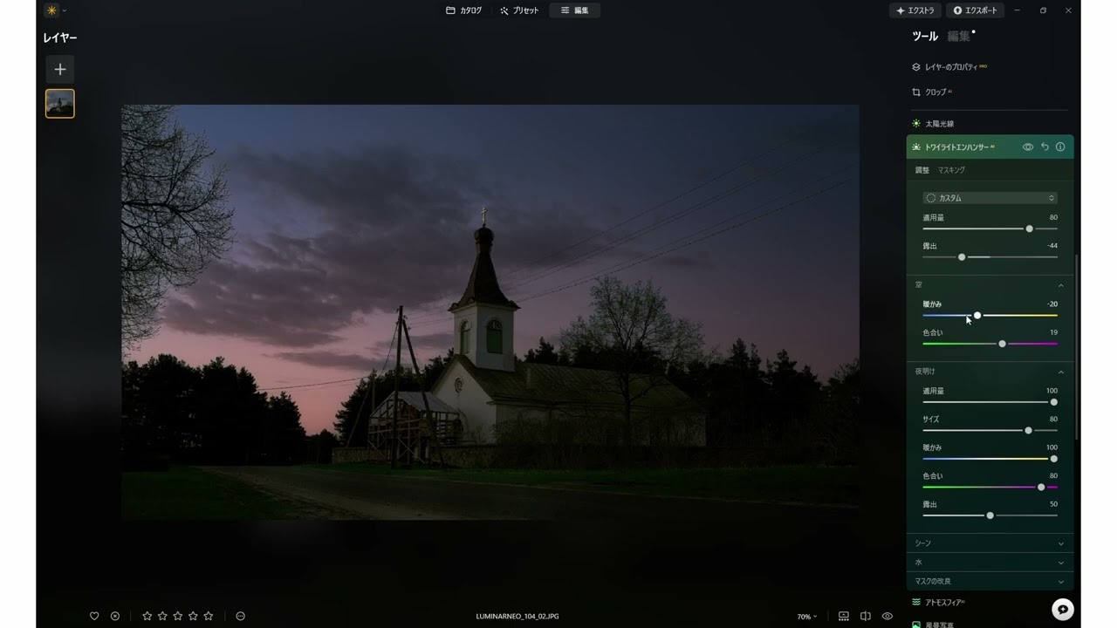Open the 70% zoom dropdown
The height and width of the screenshot is (628, 1117).
[806, 617]
